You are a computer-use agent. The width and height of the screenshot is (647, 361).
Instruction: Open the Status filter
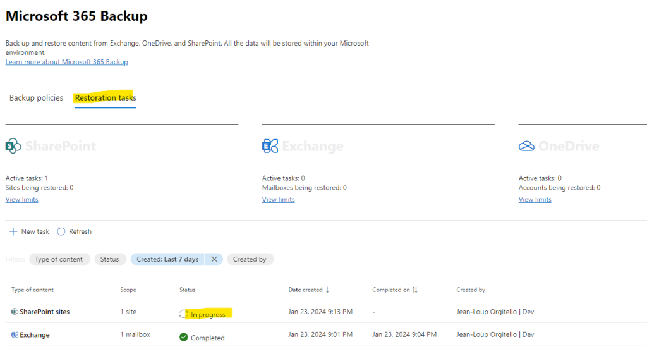pos(109,259)
